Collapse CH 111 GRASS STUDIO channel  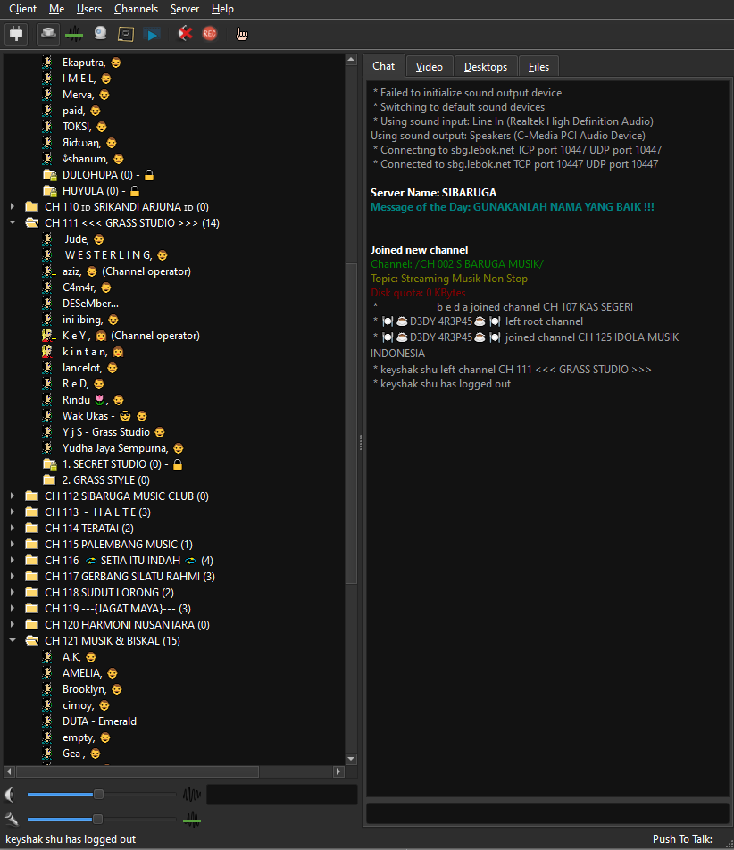pyautogui.click(x=13, y=223)
